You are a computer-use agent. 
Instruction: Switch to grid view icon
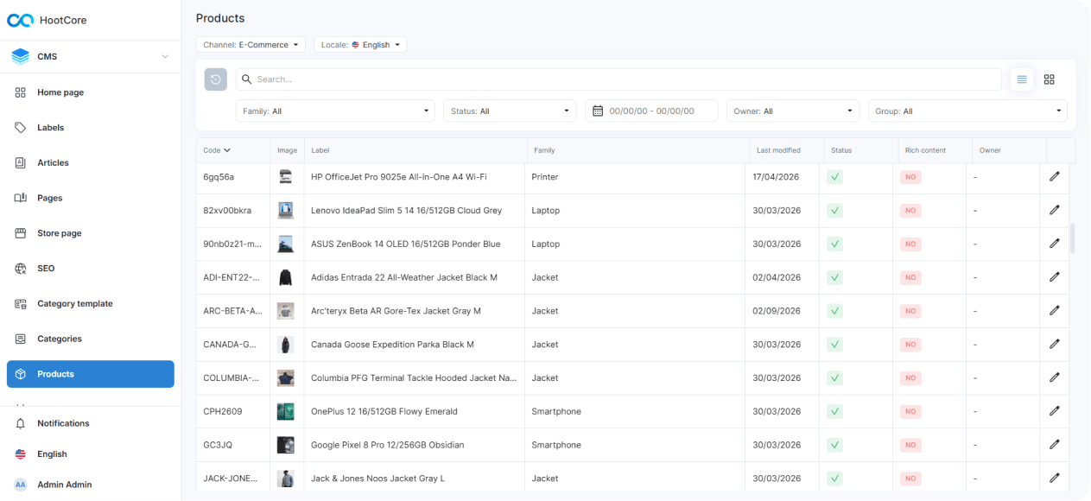(x=1050, y=79)
